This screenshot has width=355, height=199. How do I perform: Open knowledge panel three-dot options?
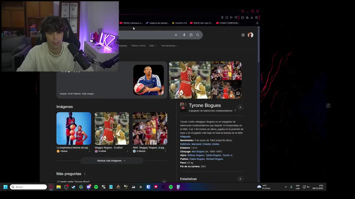coord(235,111)
